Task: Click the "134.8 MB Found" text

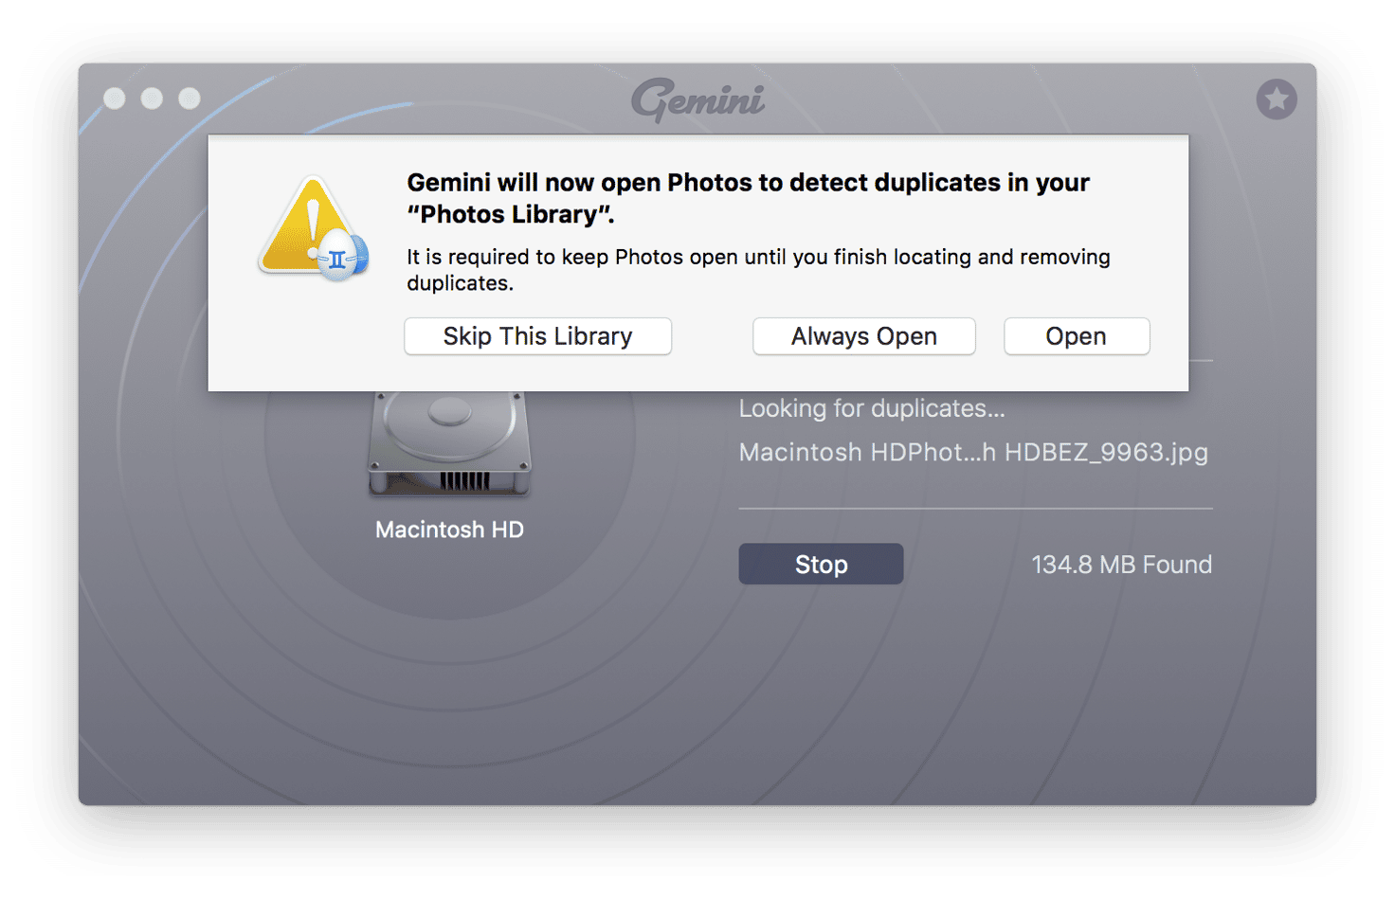Action: click(1121, 565)
